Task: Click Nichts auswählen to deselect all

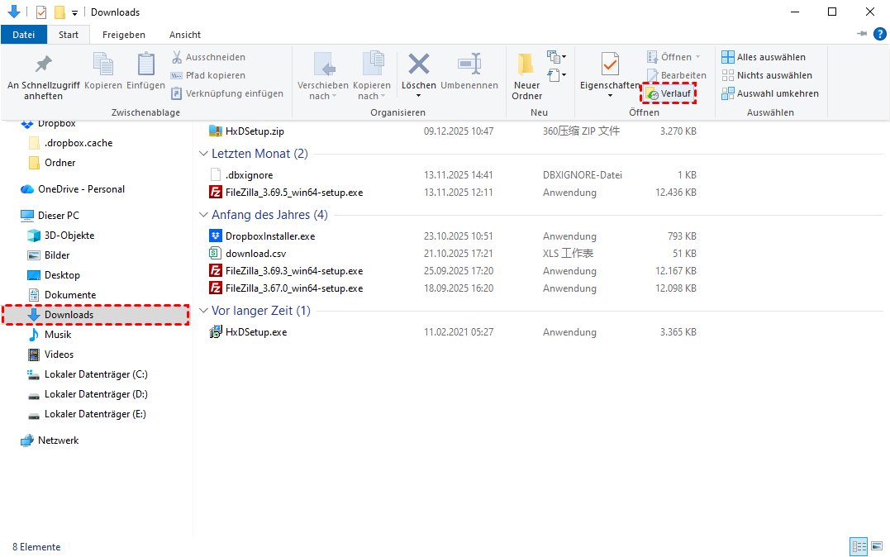Action: tap(766, 75)
